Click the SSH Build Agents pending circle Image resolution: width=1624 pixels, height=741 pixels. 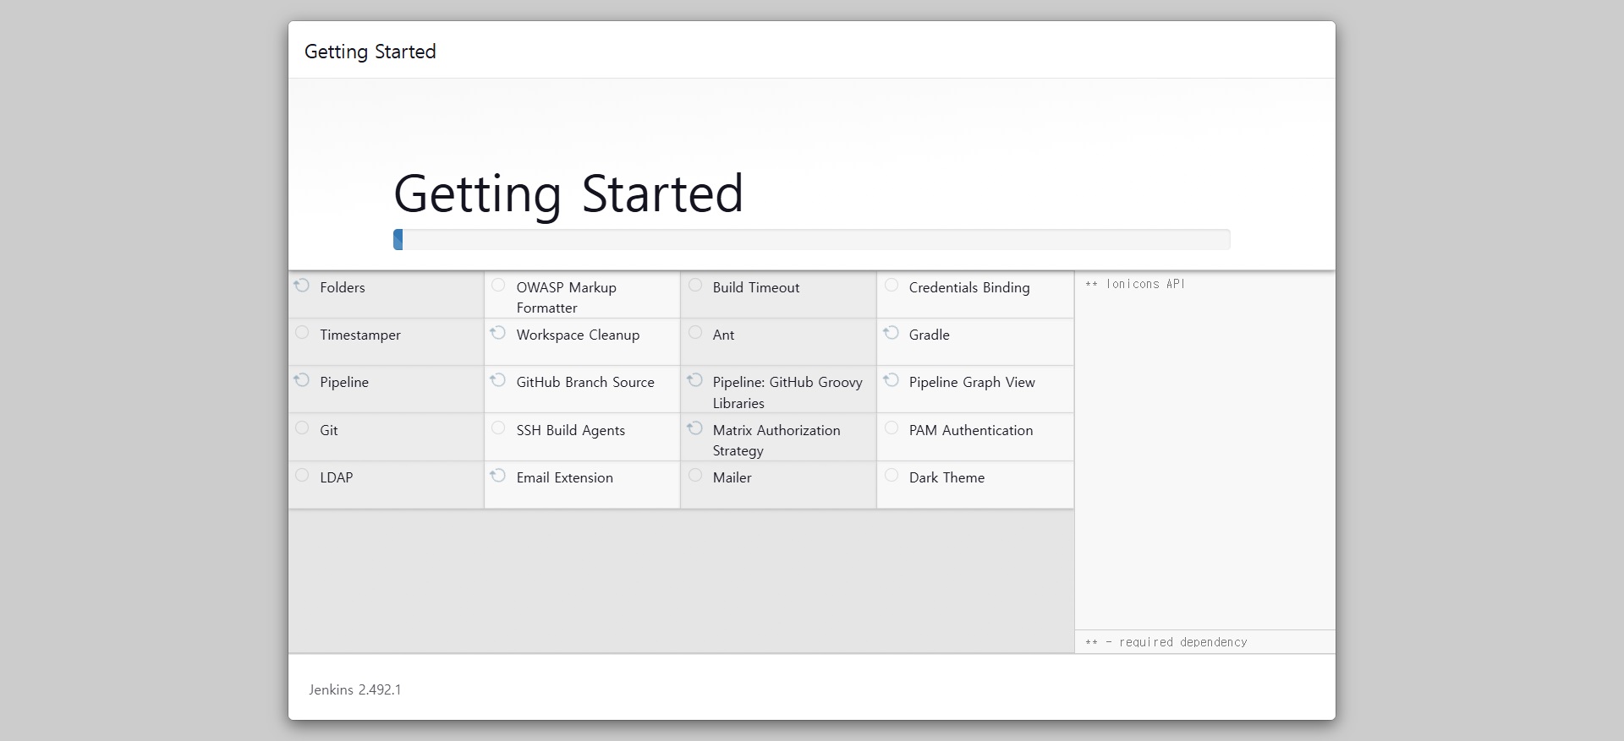pyautogui.click(x=498, y=428)
